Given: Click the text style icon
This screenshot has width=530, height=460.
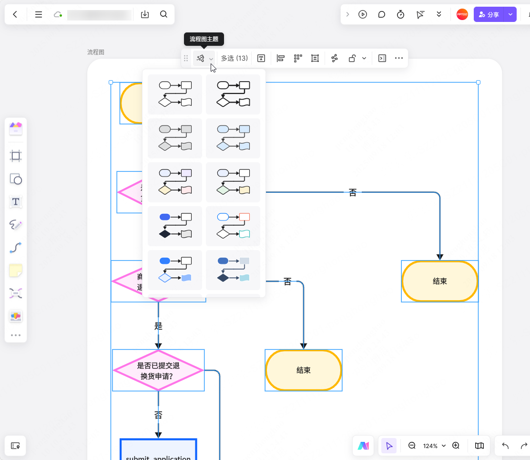Looking at the screenshot, I should (261, 58).
